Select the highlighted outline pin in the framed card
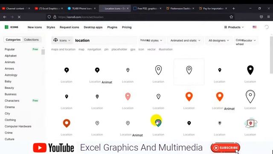The image size is (273, 154). point(189,70)
